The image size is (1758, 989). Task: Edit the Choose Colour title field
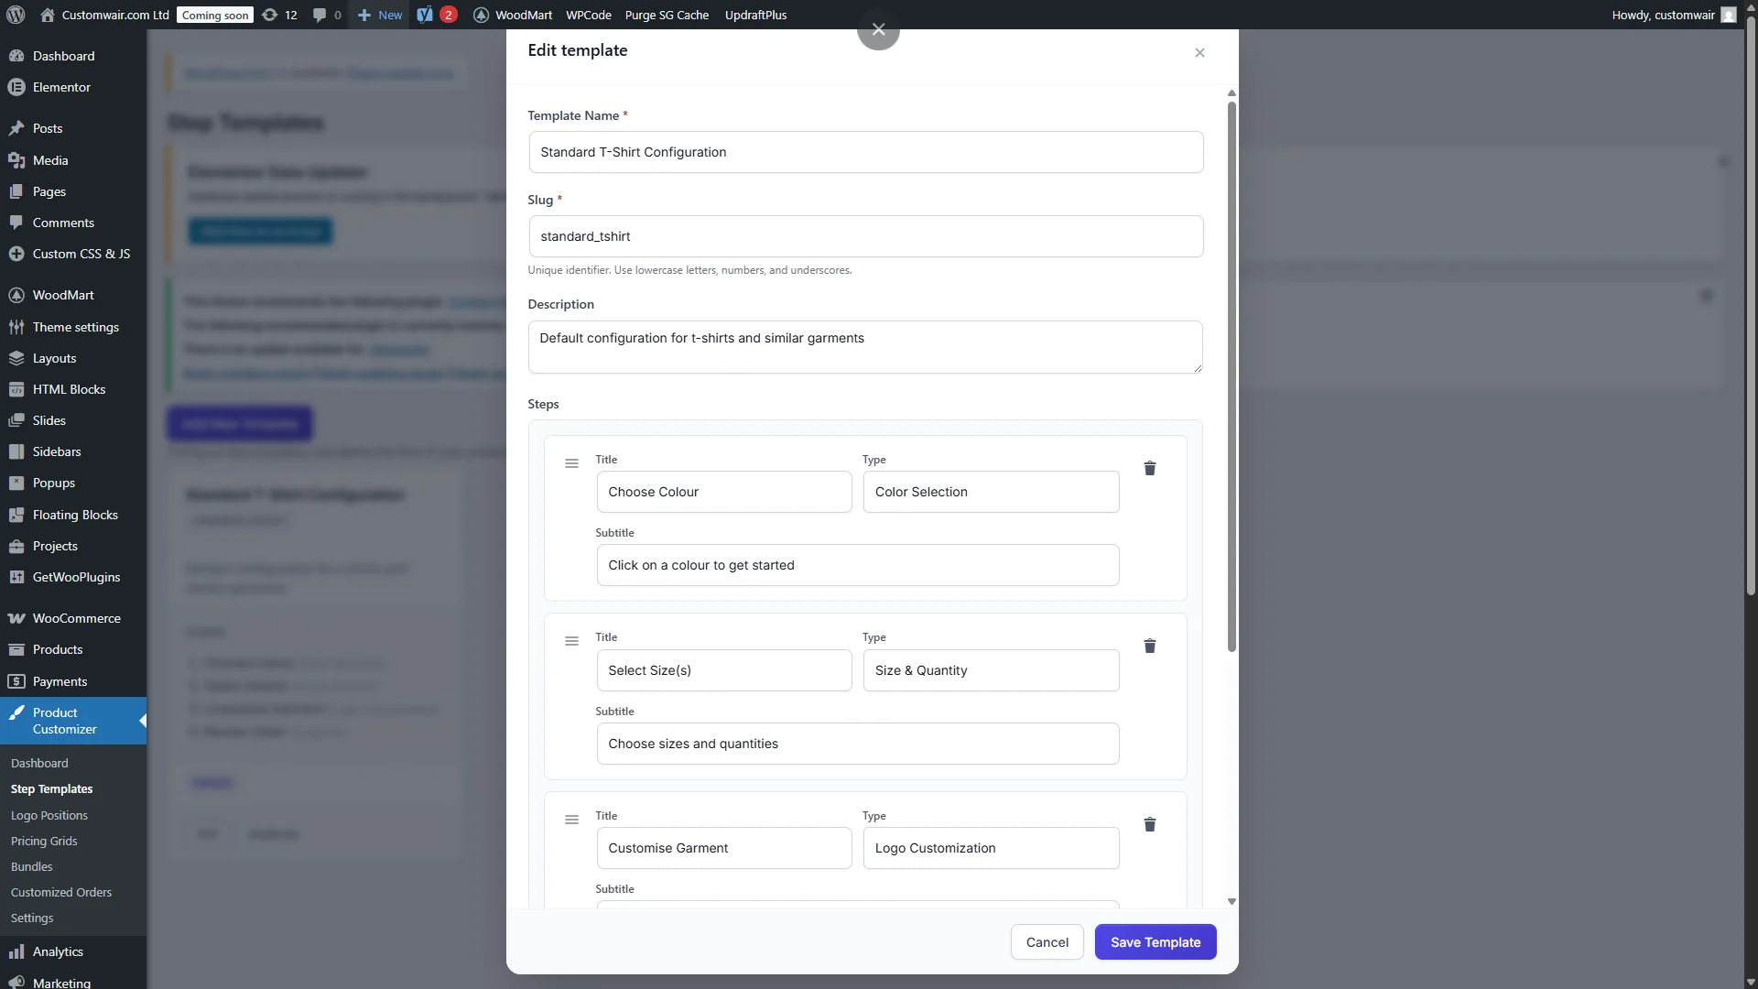[723, 492]
